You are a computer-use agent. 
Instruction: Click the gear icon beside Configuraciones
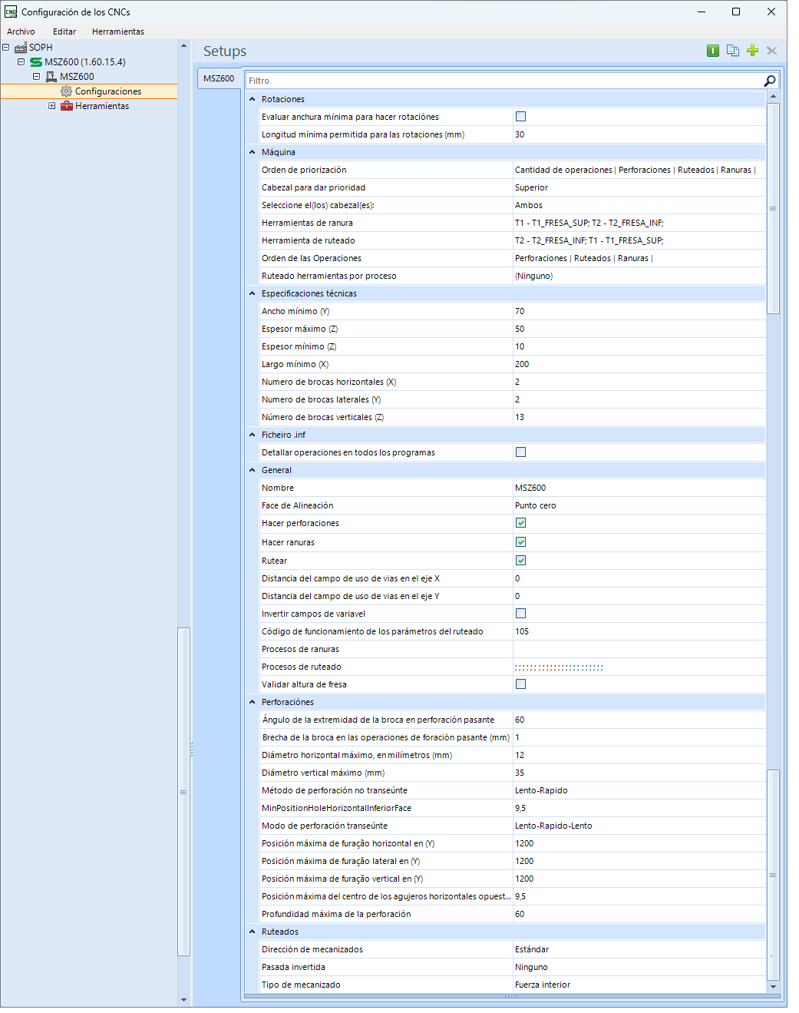tap(66, 91)
